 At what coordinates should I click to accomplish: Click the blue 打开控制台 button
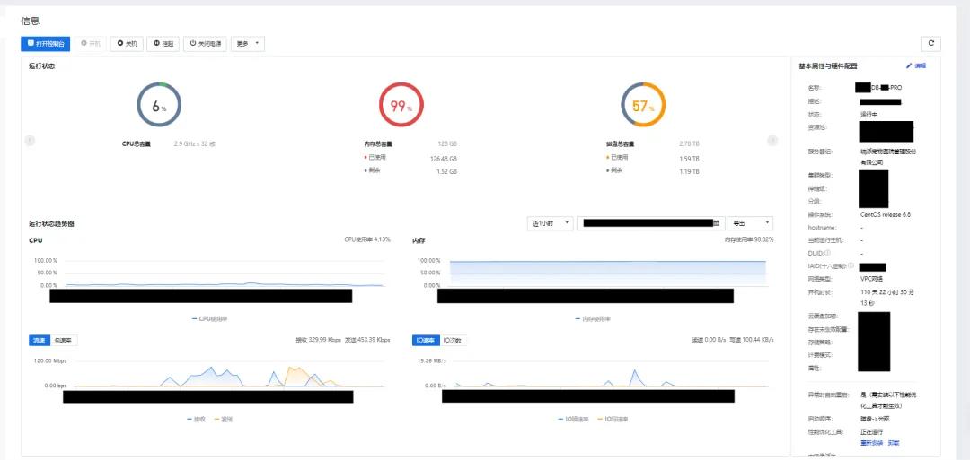click(45, 43)
